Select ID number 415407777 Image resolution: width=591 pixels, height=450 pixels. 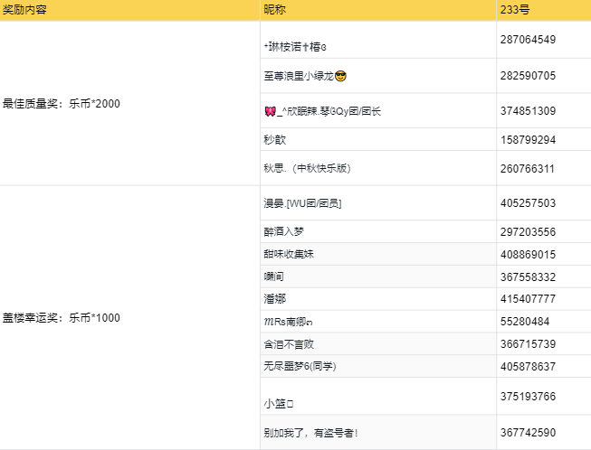(528, 299)
